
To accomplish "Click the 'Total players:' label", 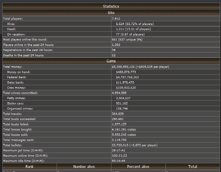I will pyautogui.click(x=13, y=19).
